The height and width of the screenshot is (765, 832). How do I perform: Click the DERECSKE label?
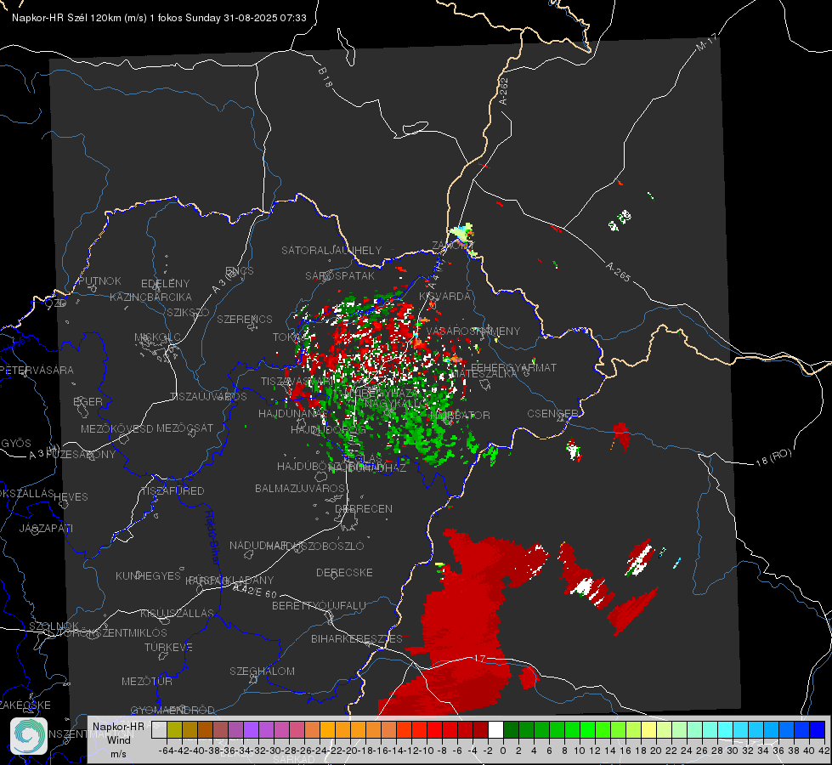tap(344, 573)
